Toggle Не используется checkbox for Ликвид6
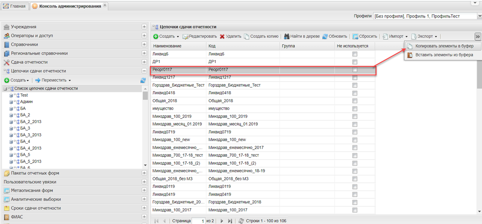 (x=355, y=54)
